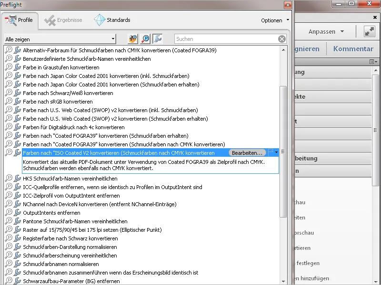Switch to the Profile tab

point(19,20)
